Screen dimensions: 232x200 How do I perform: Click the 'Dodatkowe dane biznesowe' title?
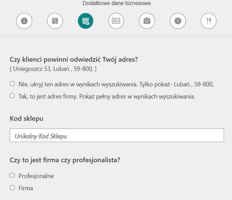(117, 3)
